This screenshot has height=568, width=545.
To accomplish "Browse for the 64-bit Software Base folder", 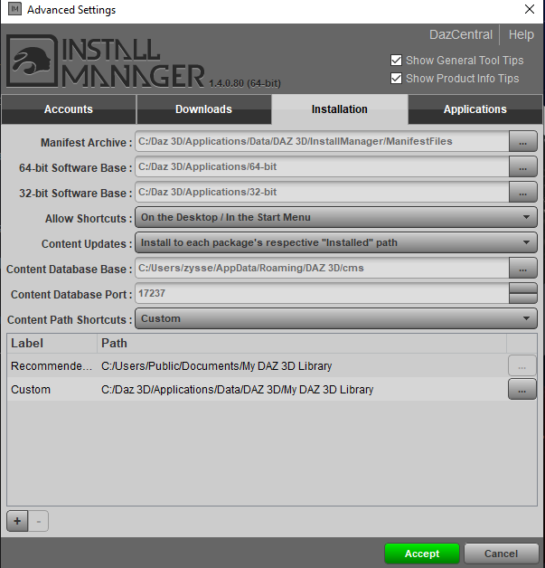I will (522, 167).
